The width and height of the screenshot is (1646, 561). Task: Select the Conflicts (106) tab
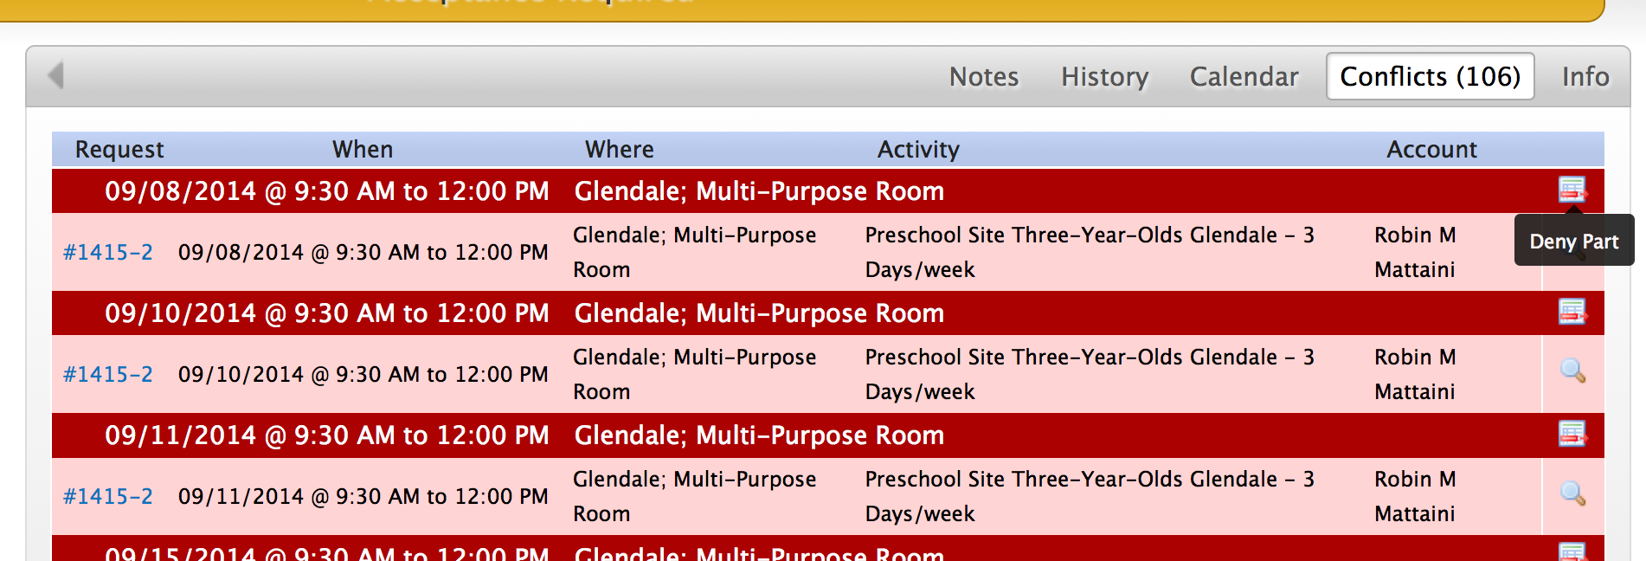pos(1430,76)
